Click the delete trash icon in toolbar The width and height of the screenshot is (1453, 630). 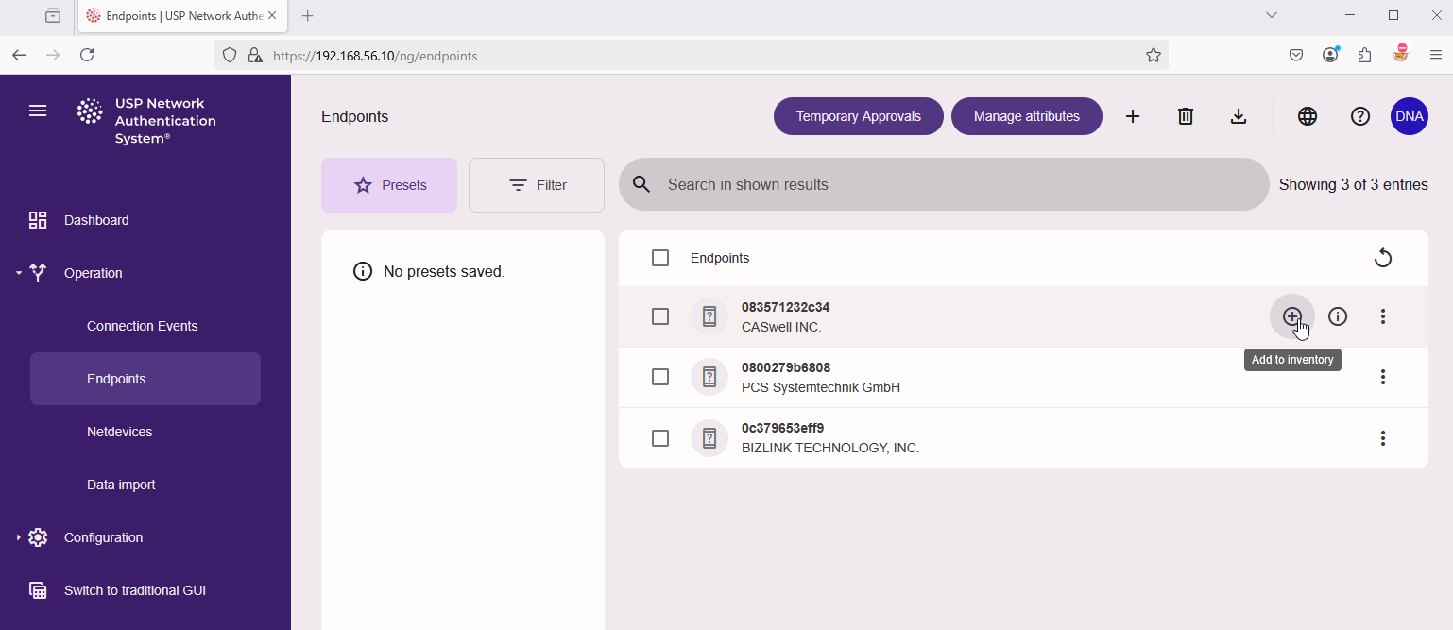pos(1186,116)
